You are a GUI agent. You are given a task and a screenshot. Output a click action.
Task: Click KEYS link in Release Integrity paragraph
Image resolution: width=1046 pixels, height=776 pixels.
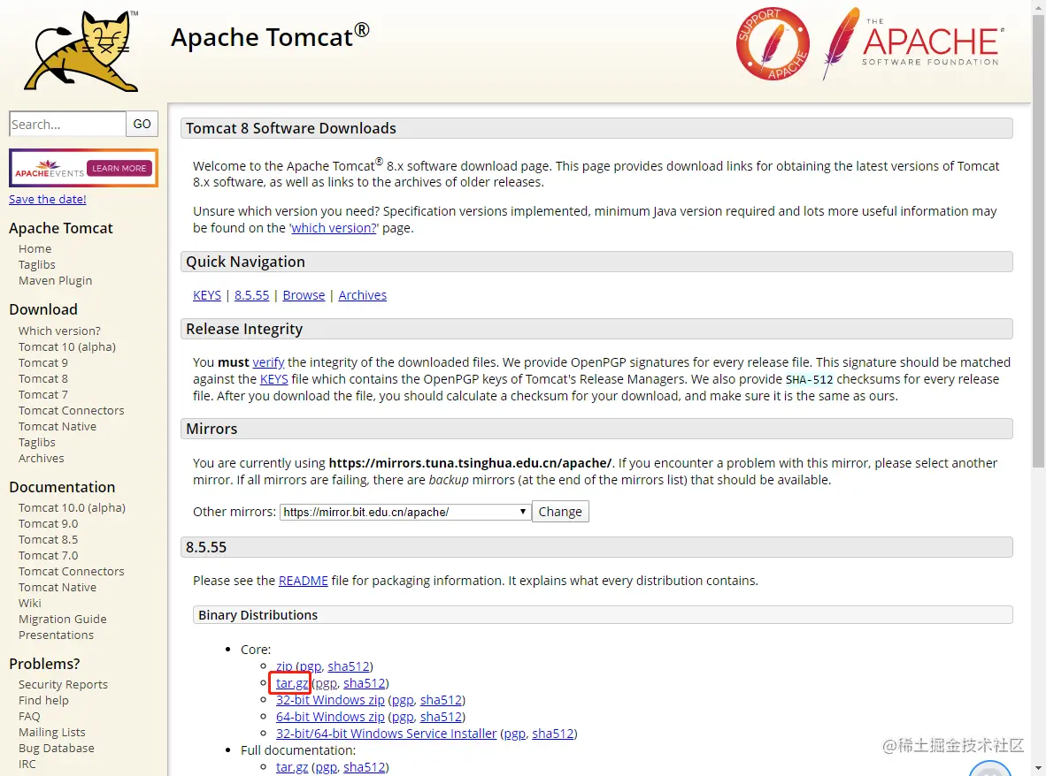[273, 379]
